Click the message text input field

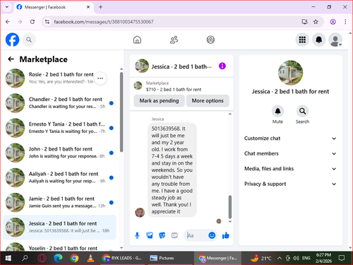196,235
